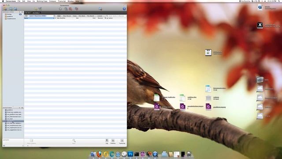Open Firefox from the Dock
Image resolution: width=282 pixels, height=159 pixels.
(100, 154)
